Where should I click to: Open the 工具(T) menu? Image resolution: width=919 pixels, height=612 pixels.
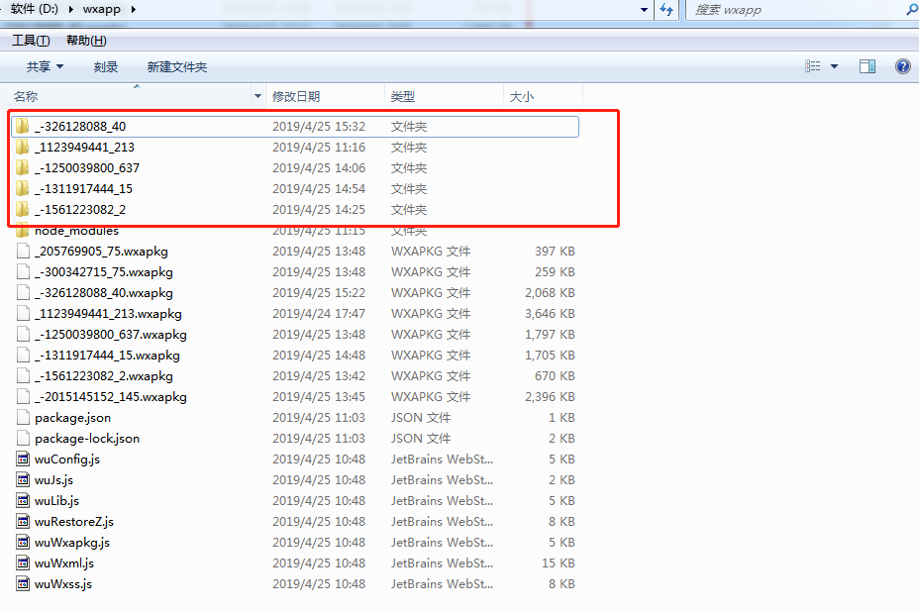coord(31,41)
